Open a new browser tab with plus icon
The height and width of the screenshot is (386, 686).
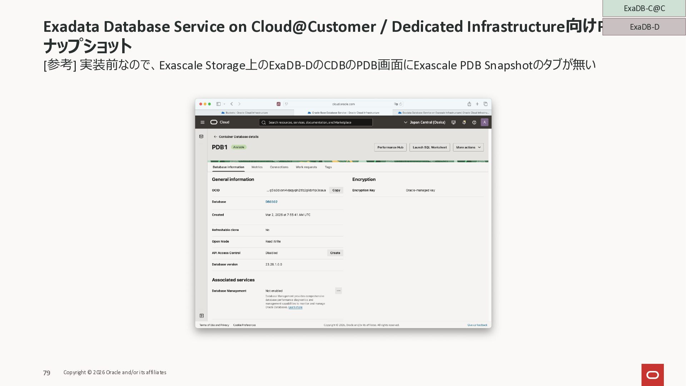[477, 104]
